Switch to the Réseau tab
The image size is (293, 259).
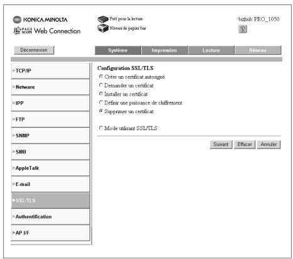pyautogui.click(x=258, y=50)
